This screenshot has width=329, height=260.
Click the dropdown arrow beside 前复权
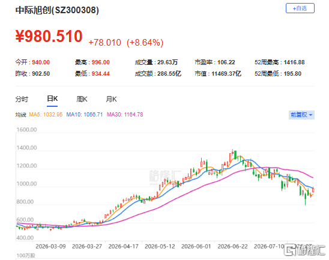(311, 115)
